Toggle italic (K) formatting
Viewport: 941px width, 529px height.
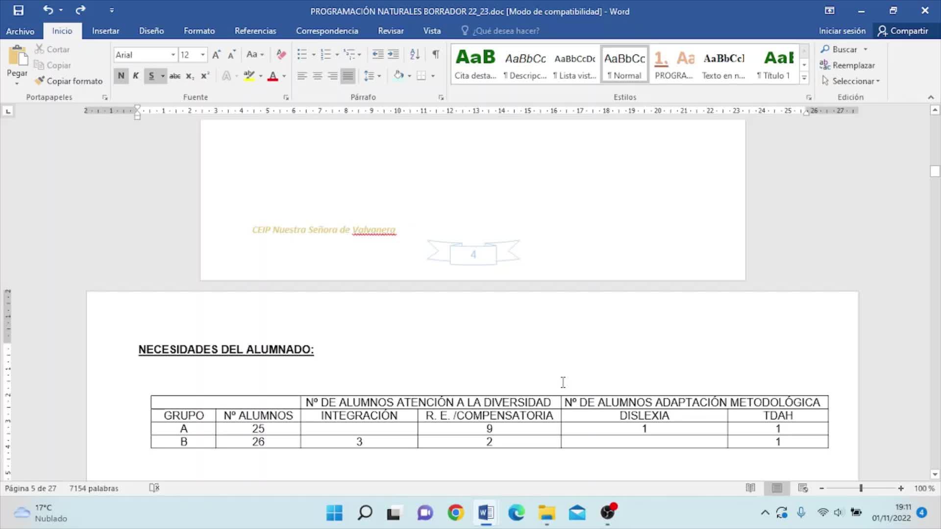click(x=136, y=76)
